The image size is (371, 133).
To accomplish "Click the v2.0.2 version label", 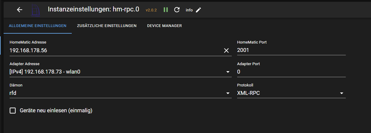I will [x=151, y=10].
